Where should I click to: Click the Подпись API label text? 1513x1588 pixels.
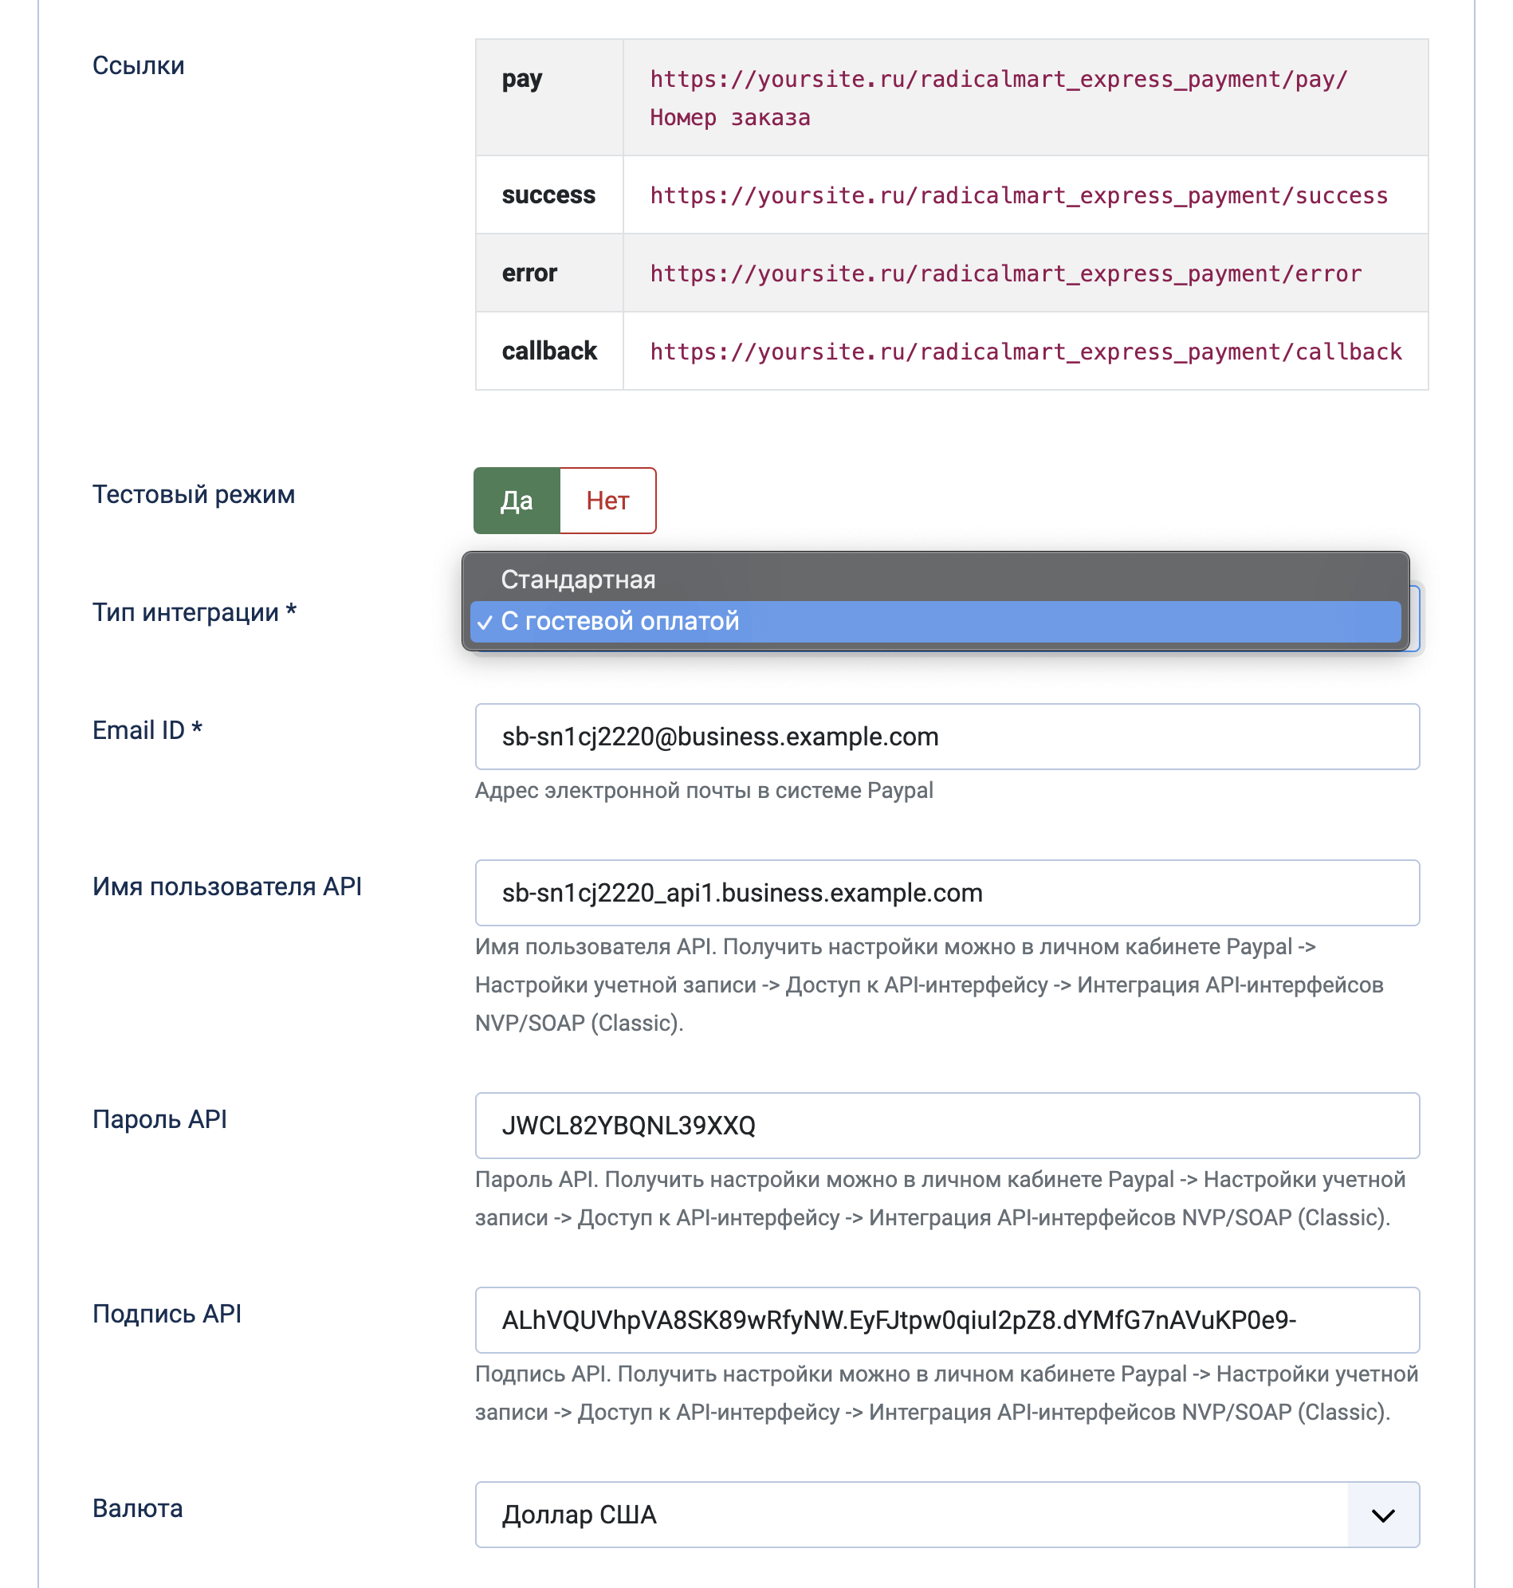167,1314
